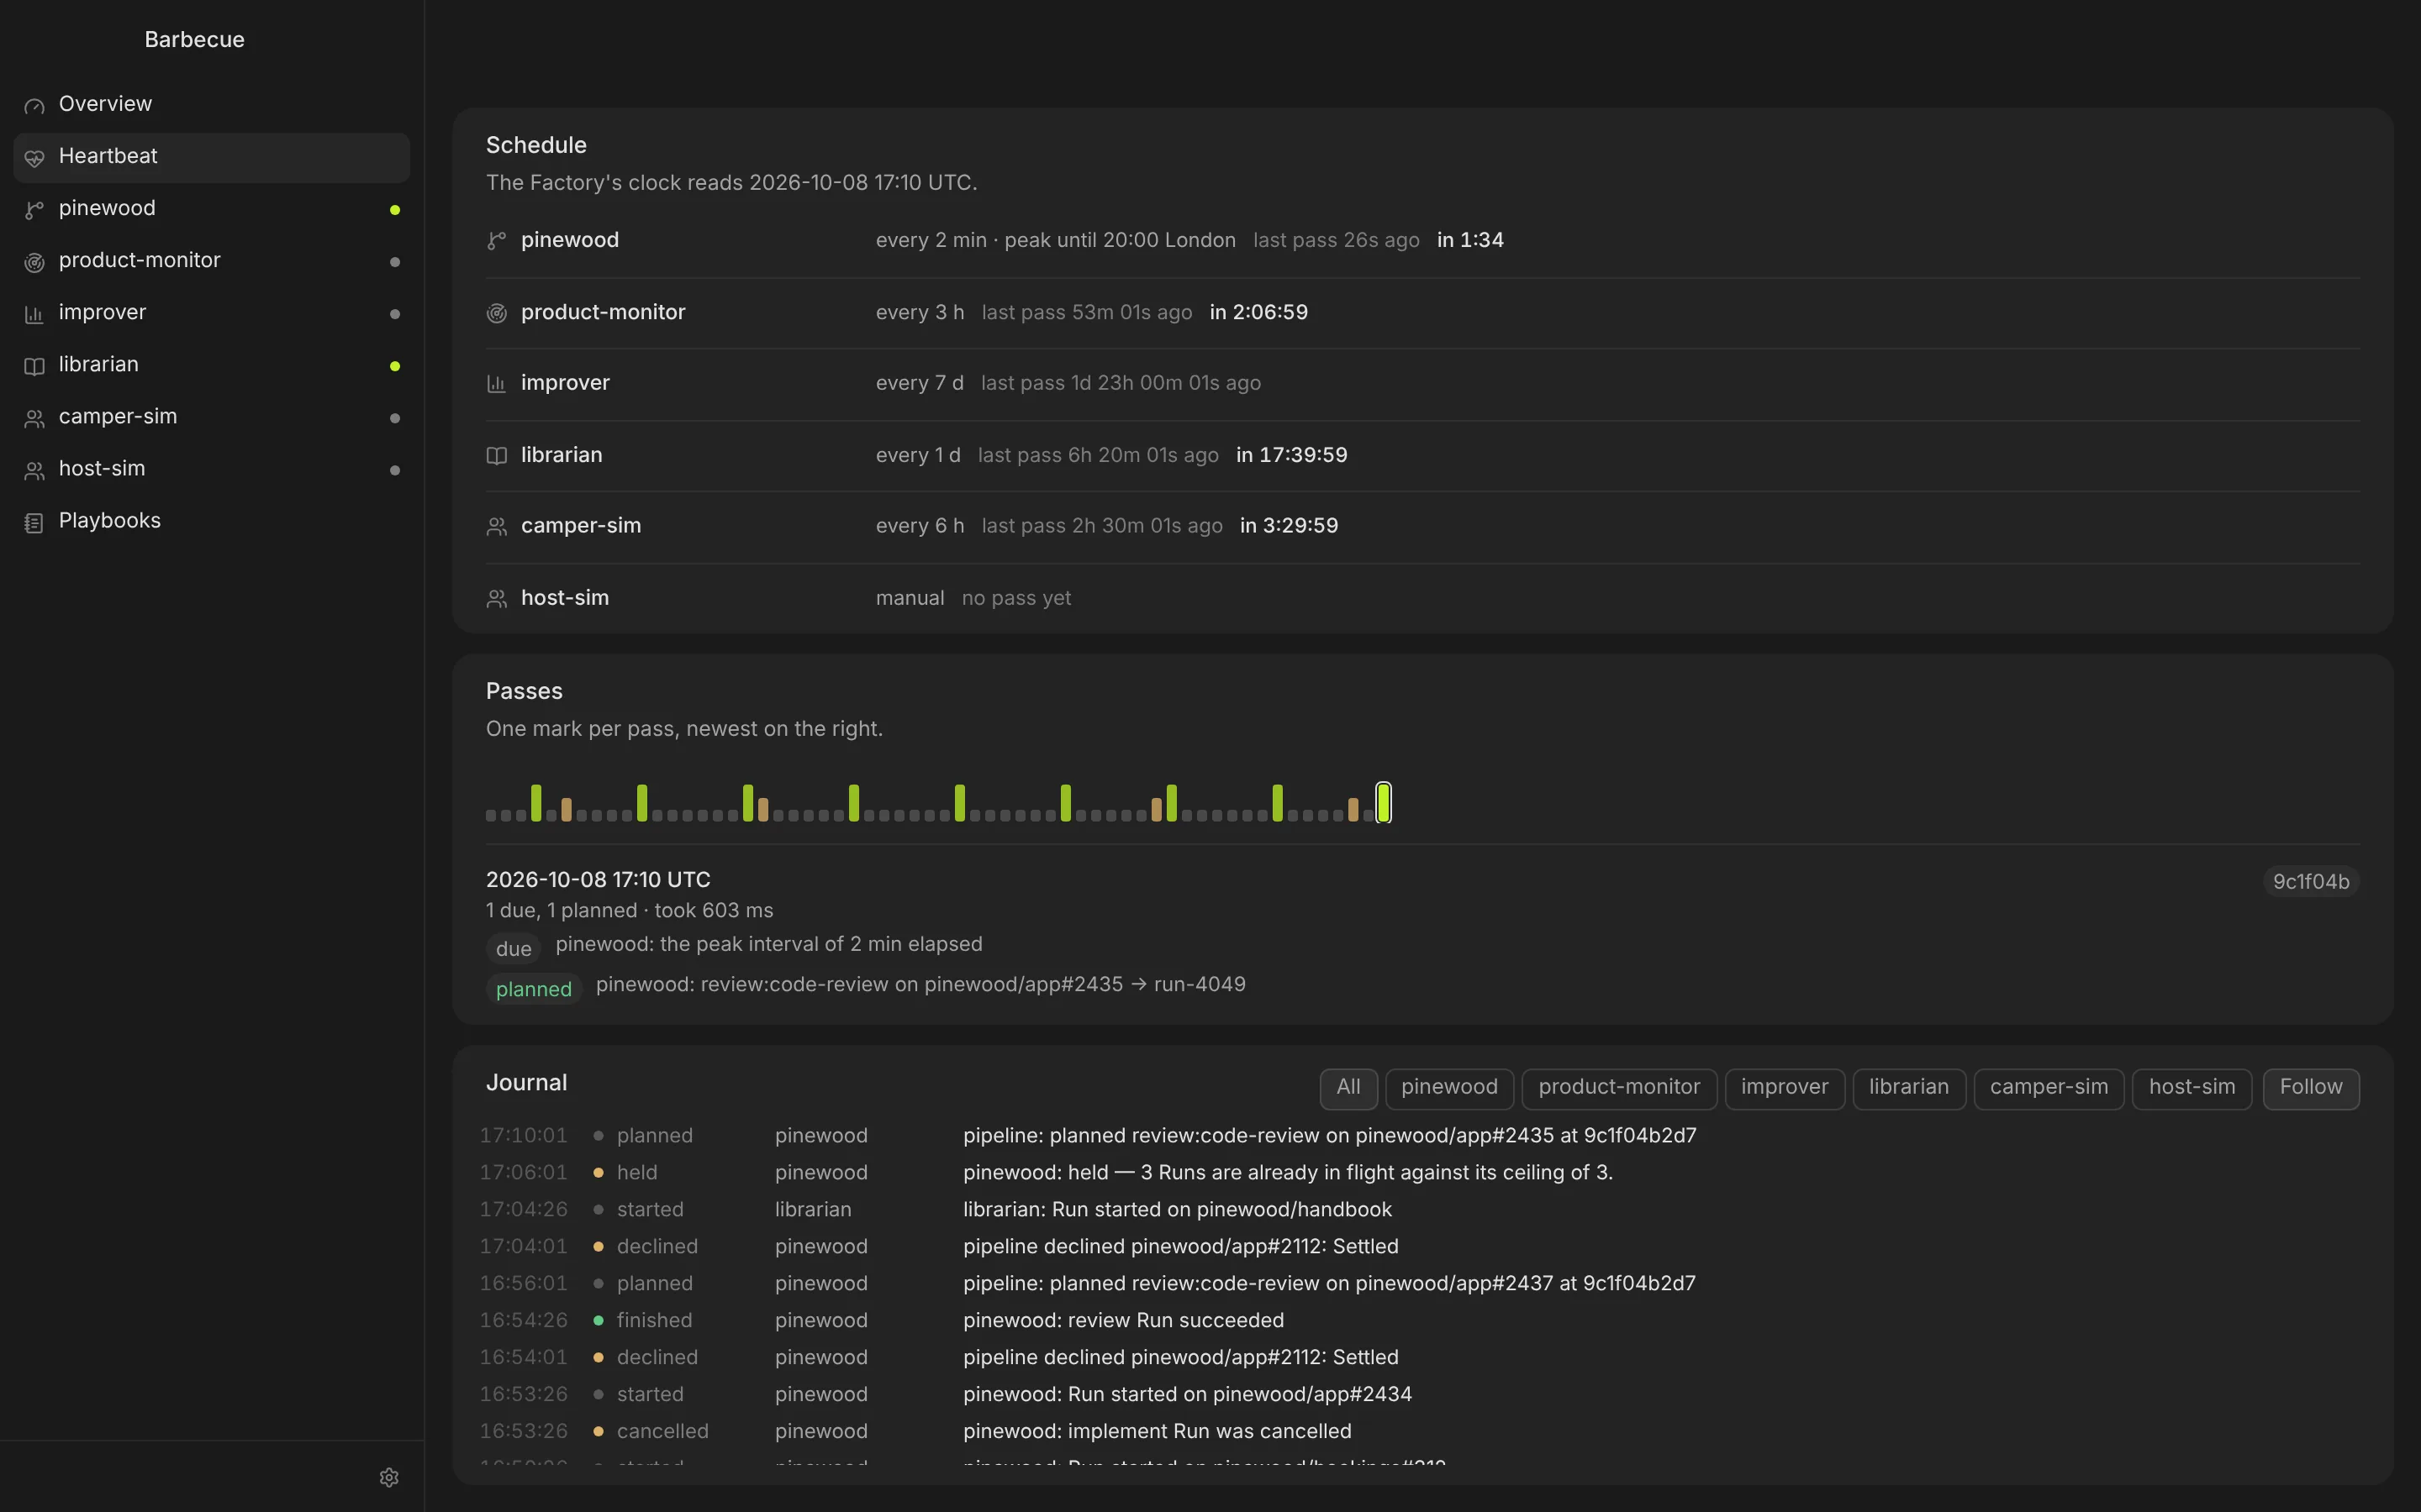This screenshot has width=2421, height=1512.
Task: Click the librarian book icon in sidebar
Action: [x=34, y=366]
